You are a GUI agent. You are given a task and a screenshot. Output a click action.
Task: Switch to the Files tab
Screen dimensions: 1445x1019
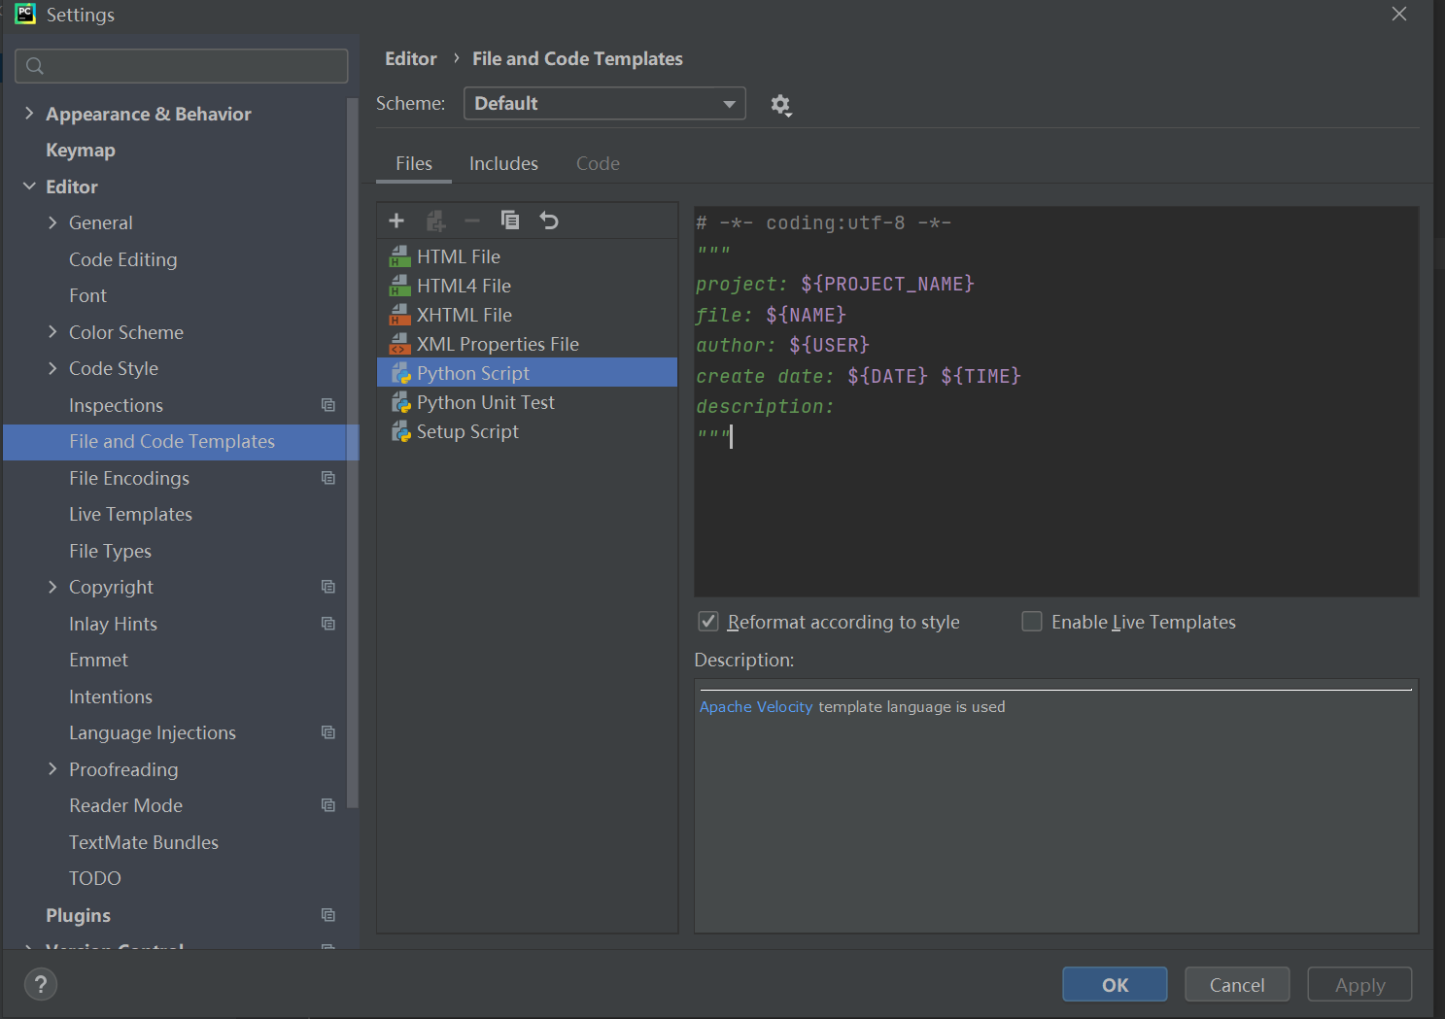tap(414, 163)
